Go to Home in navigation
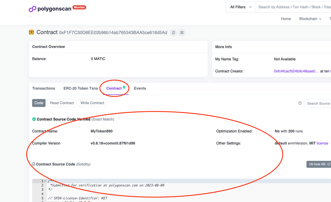The width and height of the screenshot is (331, 202). (286, 19)
